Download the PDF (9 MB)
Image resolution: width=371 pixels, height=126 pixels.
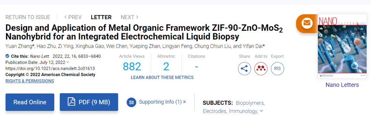point(89,102)
